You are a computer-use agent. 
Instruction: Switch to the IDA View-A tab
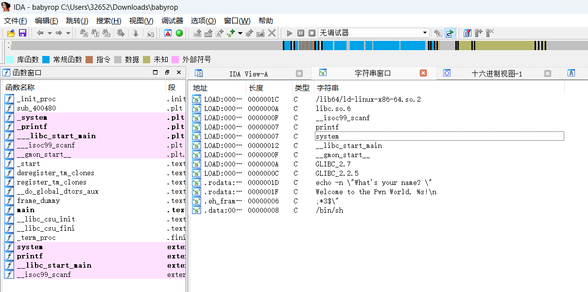coord(248,73)
